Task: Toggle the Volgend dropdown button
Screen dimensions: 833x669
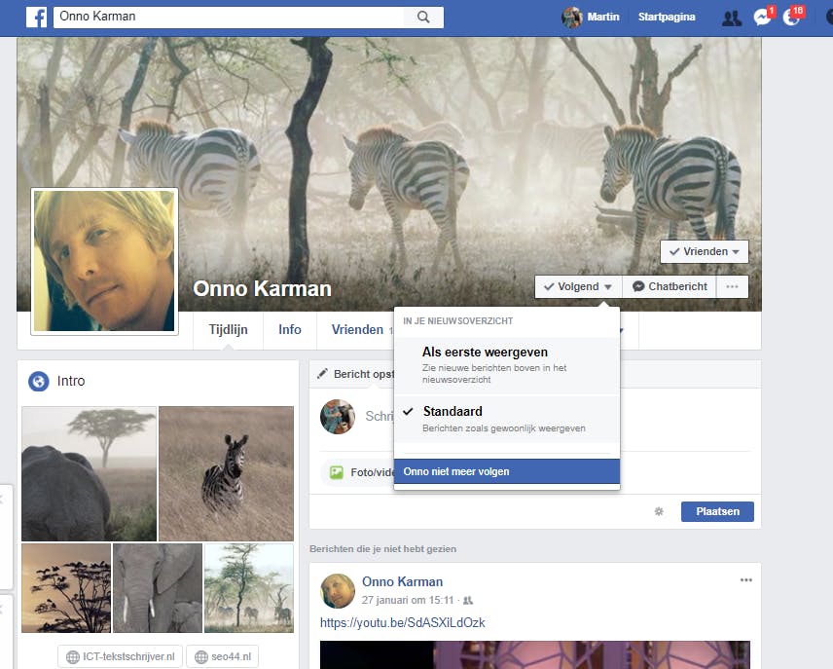Action: point(578,286)
